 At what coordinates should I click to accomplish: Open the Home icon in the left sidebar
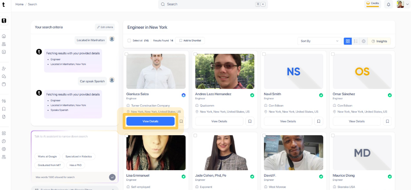point(4,36)
